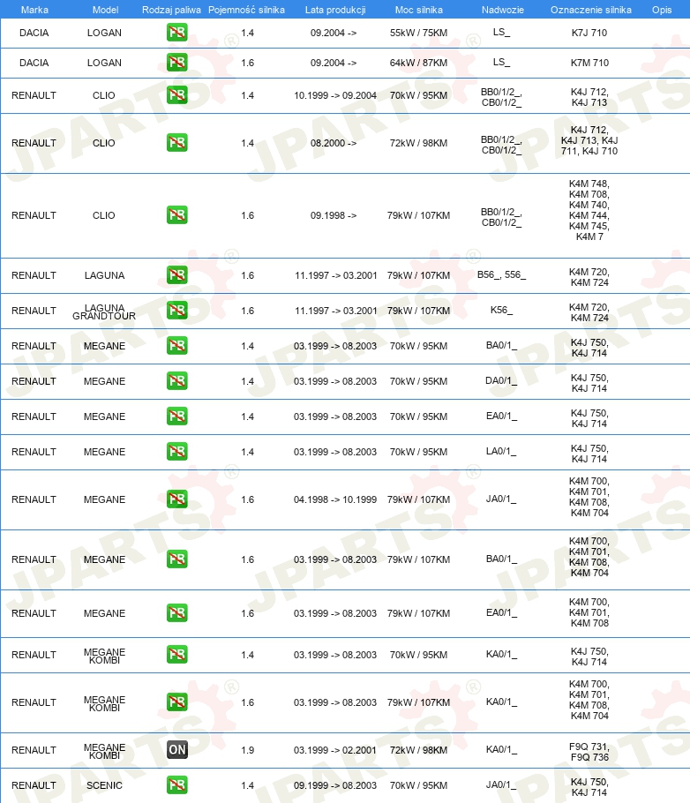Click the power value 55kW / 75KM
The height and width of the screenshot is (803, 690).
point(418,33)
